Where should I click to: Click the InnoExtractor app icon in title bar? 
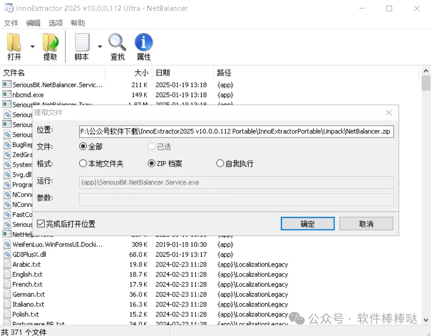(x=9, y=8)
